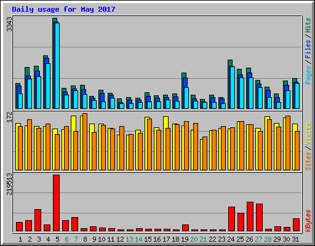Click the cyan Pages bar for day 24

tap(233, 87)
